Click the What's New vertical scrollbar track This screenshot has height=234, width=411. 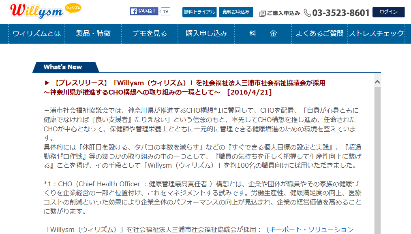377,162
